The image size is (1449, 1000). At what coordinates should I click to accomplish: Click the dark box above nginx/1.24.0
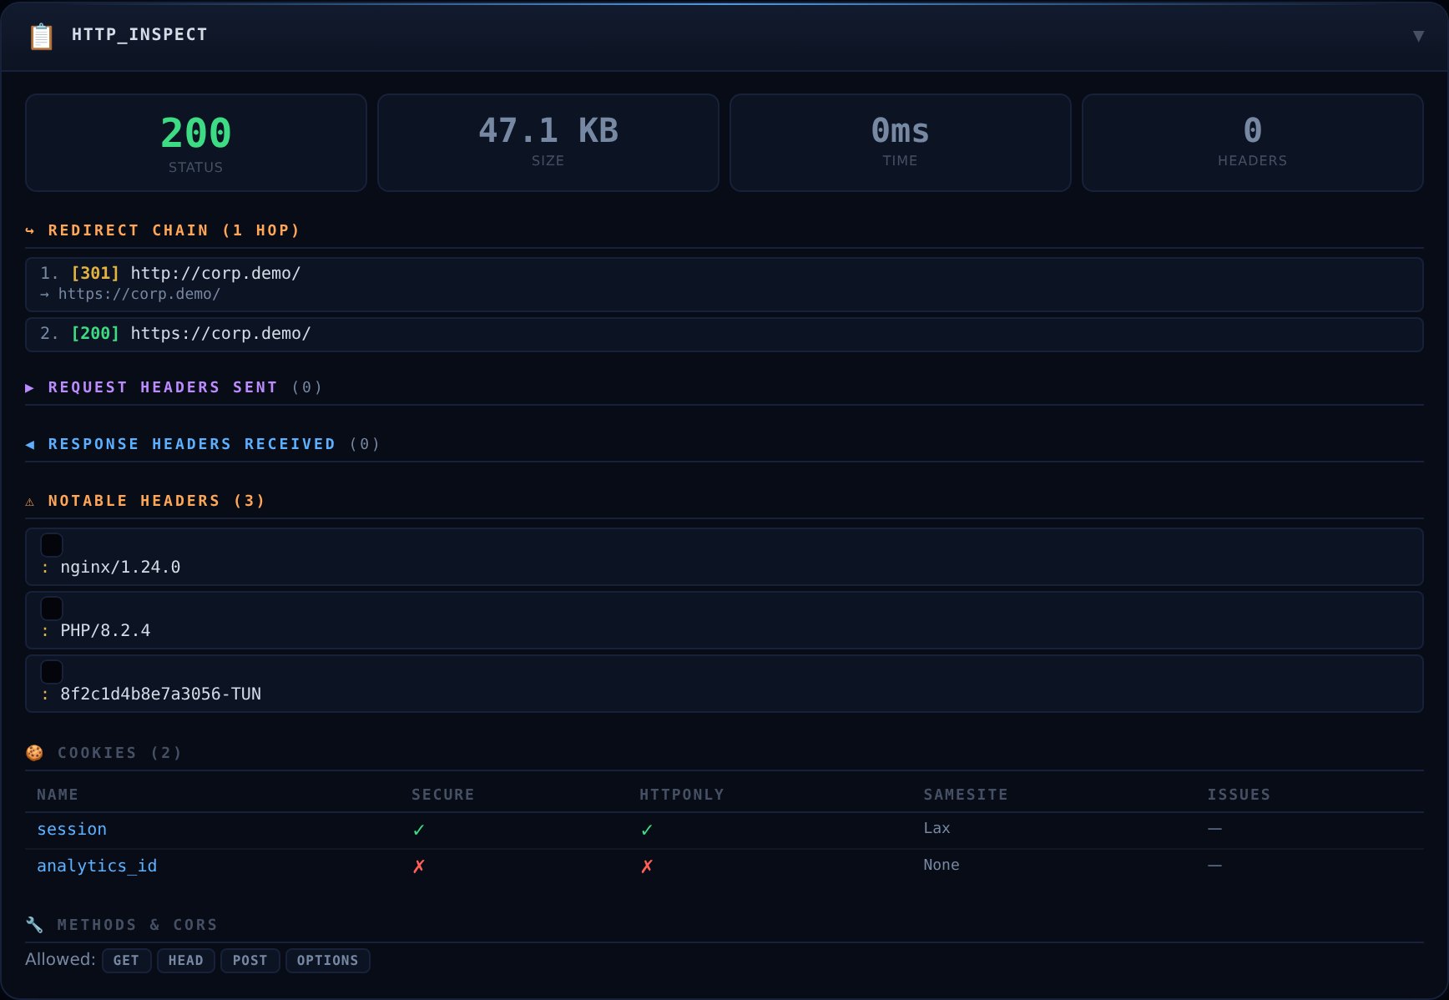[52, 545]
